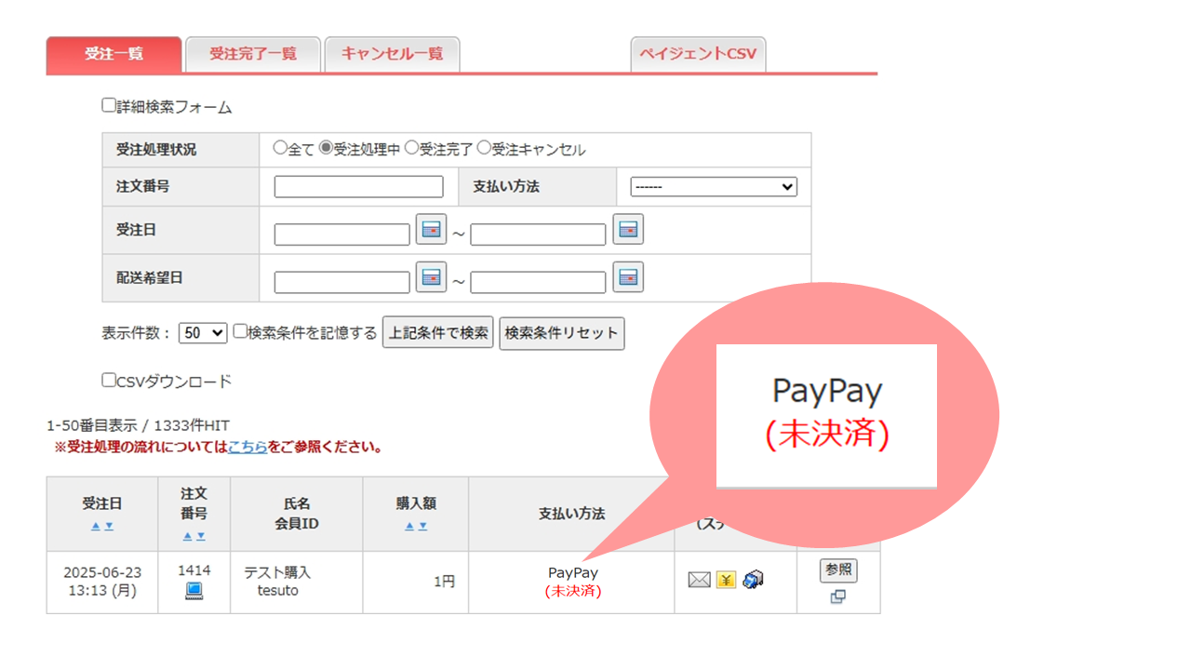Open calendar for 受注日 end date
Viewport: 1191px width, 670px height.
[628, 229]
